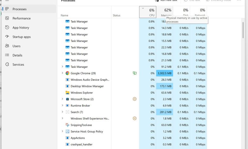
Task: Switch to the Processes tab
Action: (19, 9)
